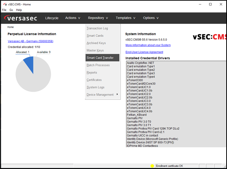
Task: Open Batch Processes from menu
Action: point(102,65)
